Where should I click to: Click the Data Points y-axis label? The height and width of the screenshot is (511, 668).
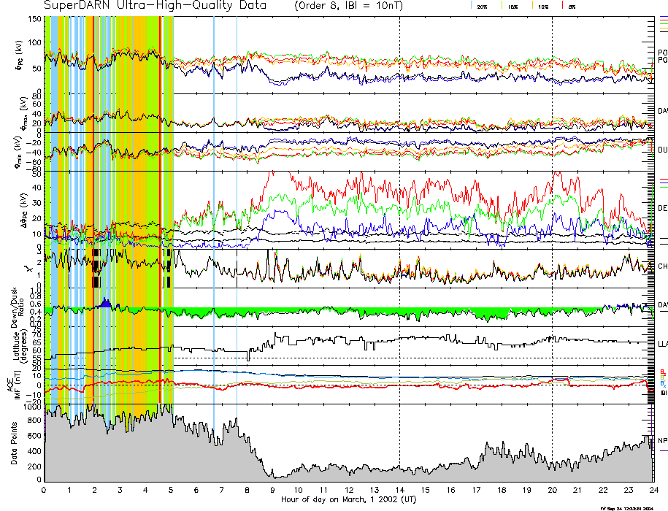point(15,445)
